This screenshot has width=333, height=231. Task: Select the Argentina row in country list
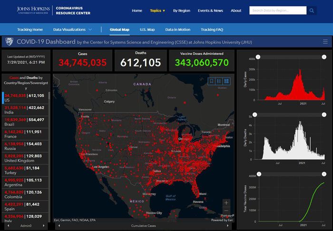click(25, 183)
